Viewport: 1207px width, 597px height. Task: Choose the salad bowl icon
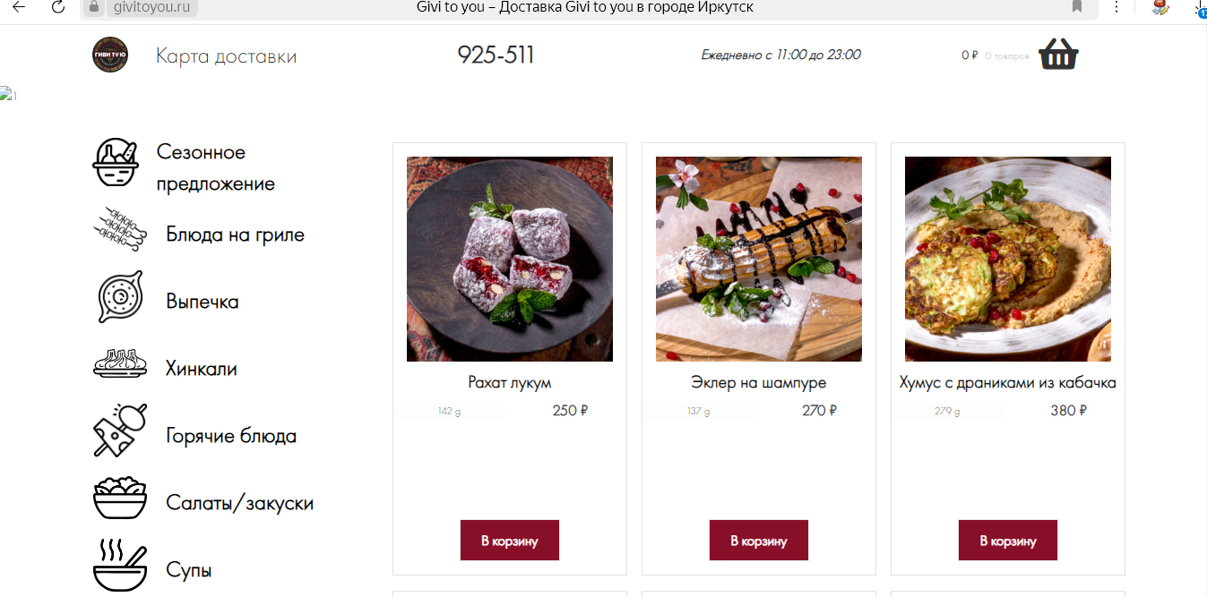click(120, 498)
